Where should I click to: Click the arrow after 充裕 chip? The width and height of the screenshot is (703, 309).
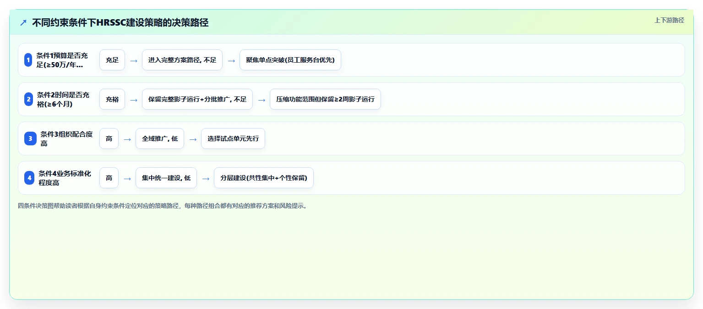pos(133,100)
